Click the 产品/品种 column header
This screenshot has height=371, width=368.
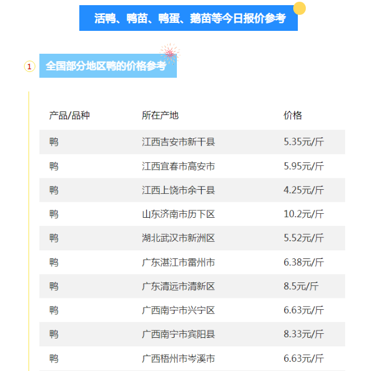tap(69, 115)
